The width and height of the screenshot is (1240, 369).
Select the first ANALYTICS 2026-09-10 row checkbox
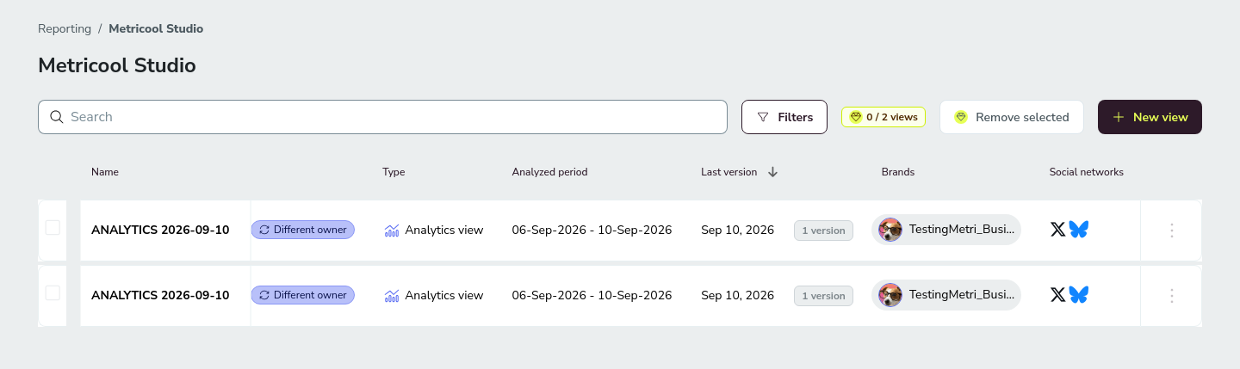point(53,227)
